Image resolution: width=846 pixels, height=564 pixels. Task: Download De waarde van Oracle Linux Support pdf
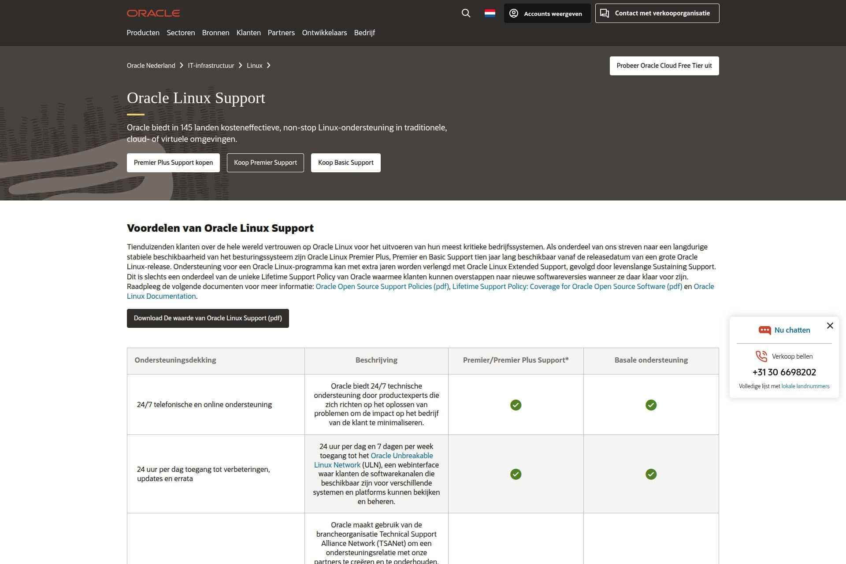(x=208, y=318)
